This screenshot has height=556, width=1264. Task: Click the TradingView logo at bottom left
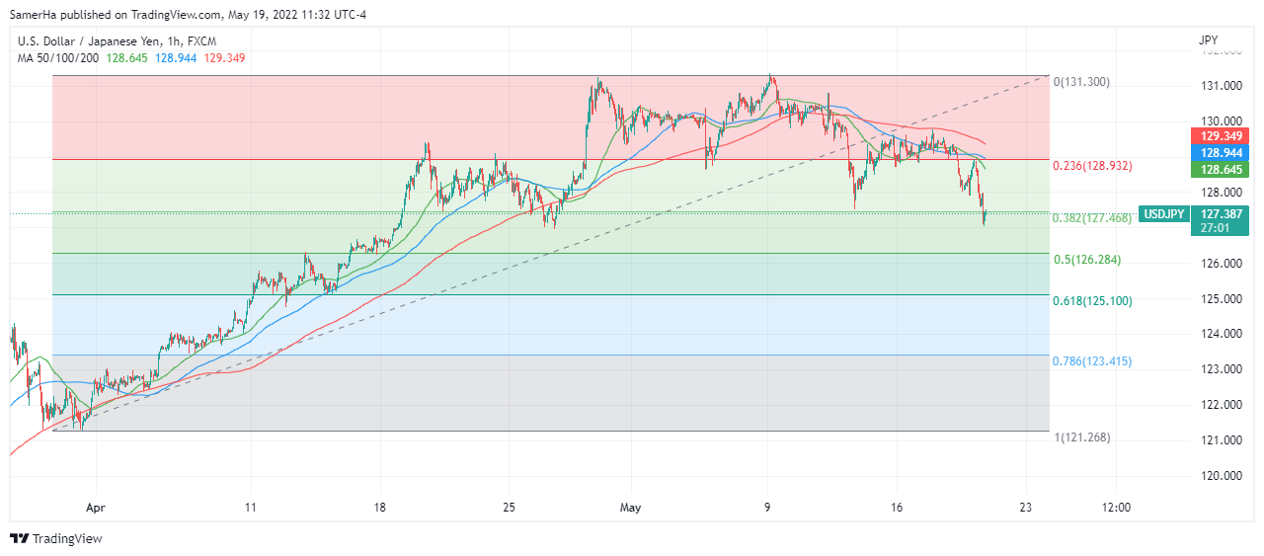(56, 538)
